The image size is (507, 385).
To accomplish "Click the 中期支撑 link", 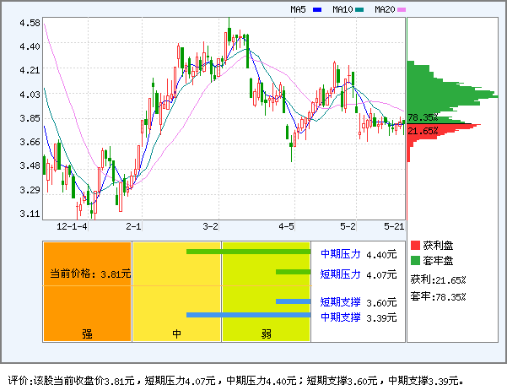I will [341, 317].
